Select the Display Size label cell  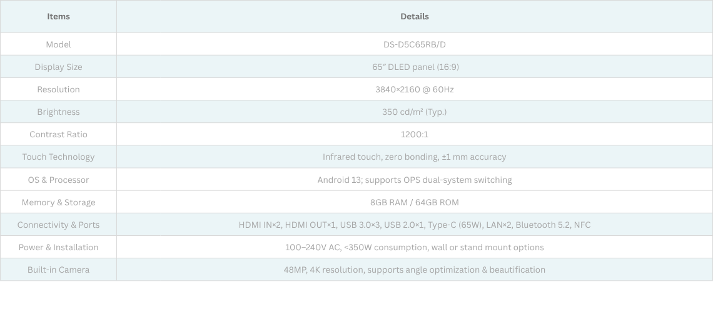58,67
